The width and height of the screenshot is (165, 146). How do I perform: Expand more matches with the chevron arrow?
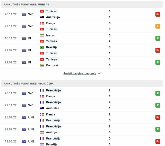(99, 73)
